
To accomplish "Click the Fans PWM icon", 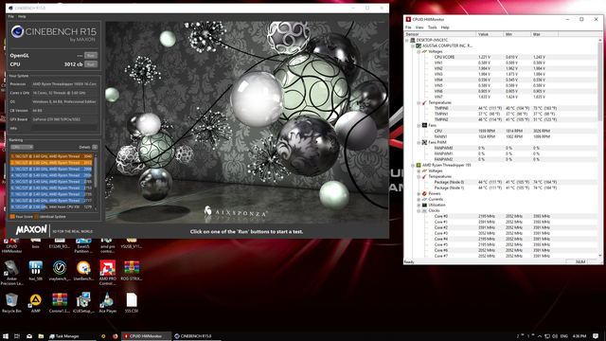I will click(x=424, y=142).
